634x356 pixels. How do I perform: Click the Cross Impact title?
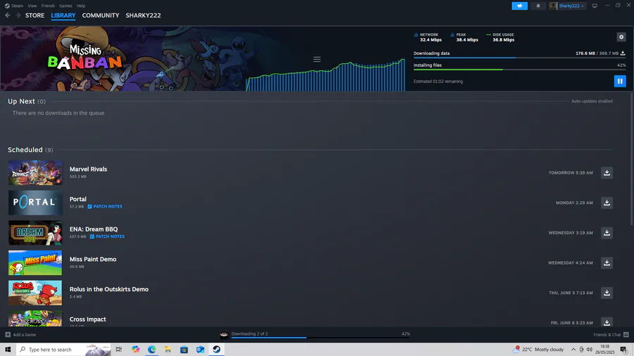(x=88, y=319)
